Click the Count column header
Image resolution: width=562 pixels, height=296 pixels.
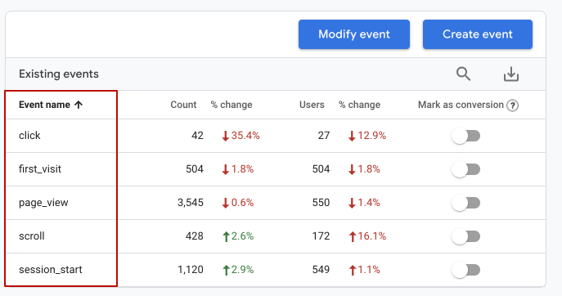click(183, 105)
